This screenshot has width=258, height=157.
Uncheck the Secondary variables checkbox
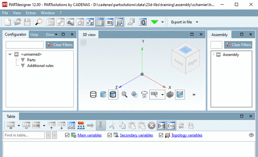click(110, 135)
